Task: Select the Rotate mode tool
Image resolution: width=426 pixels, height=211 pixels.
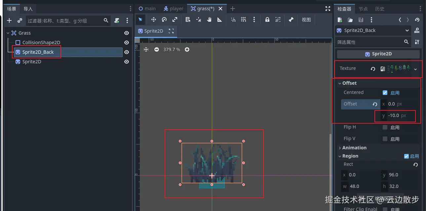Action: tap(164, 20)
